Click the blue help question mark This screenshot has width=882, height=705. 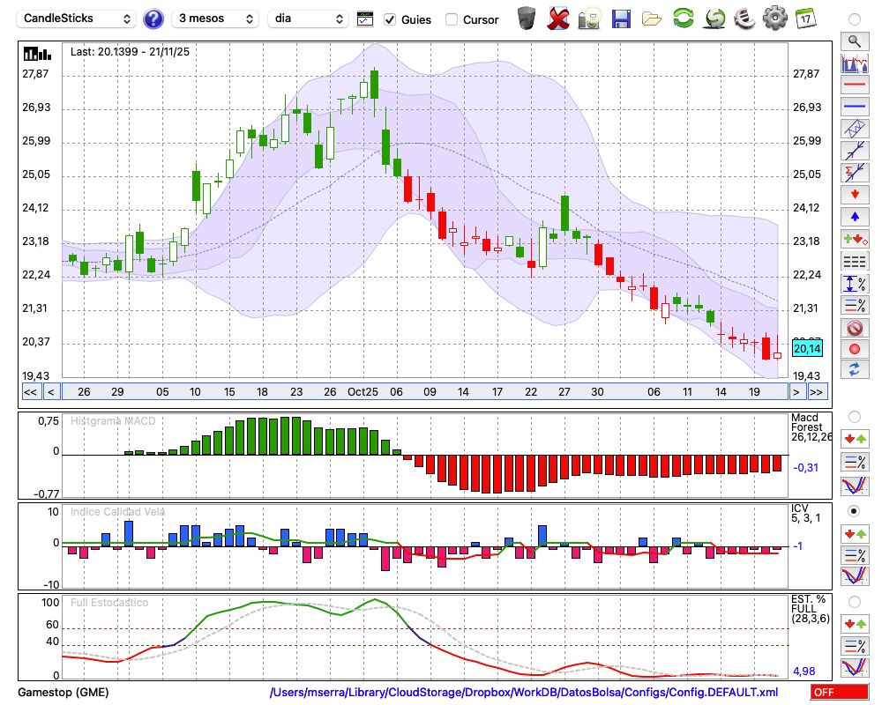[153, 19]
